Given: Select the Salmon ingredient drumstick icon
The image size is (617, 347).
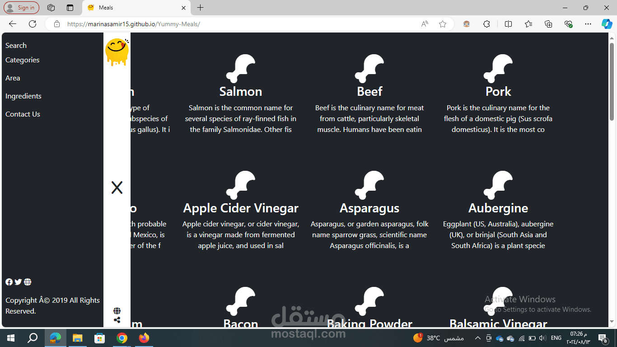Looking at the screenshot, I should coord(241,69).
